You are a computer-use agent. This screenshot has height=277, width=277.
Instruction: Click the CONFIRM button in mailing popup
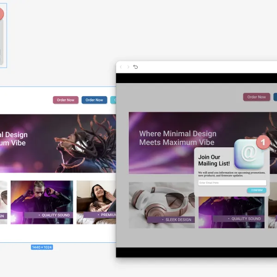(x=257, y=190)
